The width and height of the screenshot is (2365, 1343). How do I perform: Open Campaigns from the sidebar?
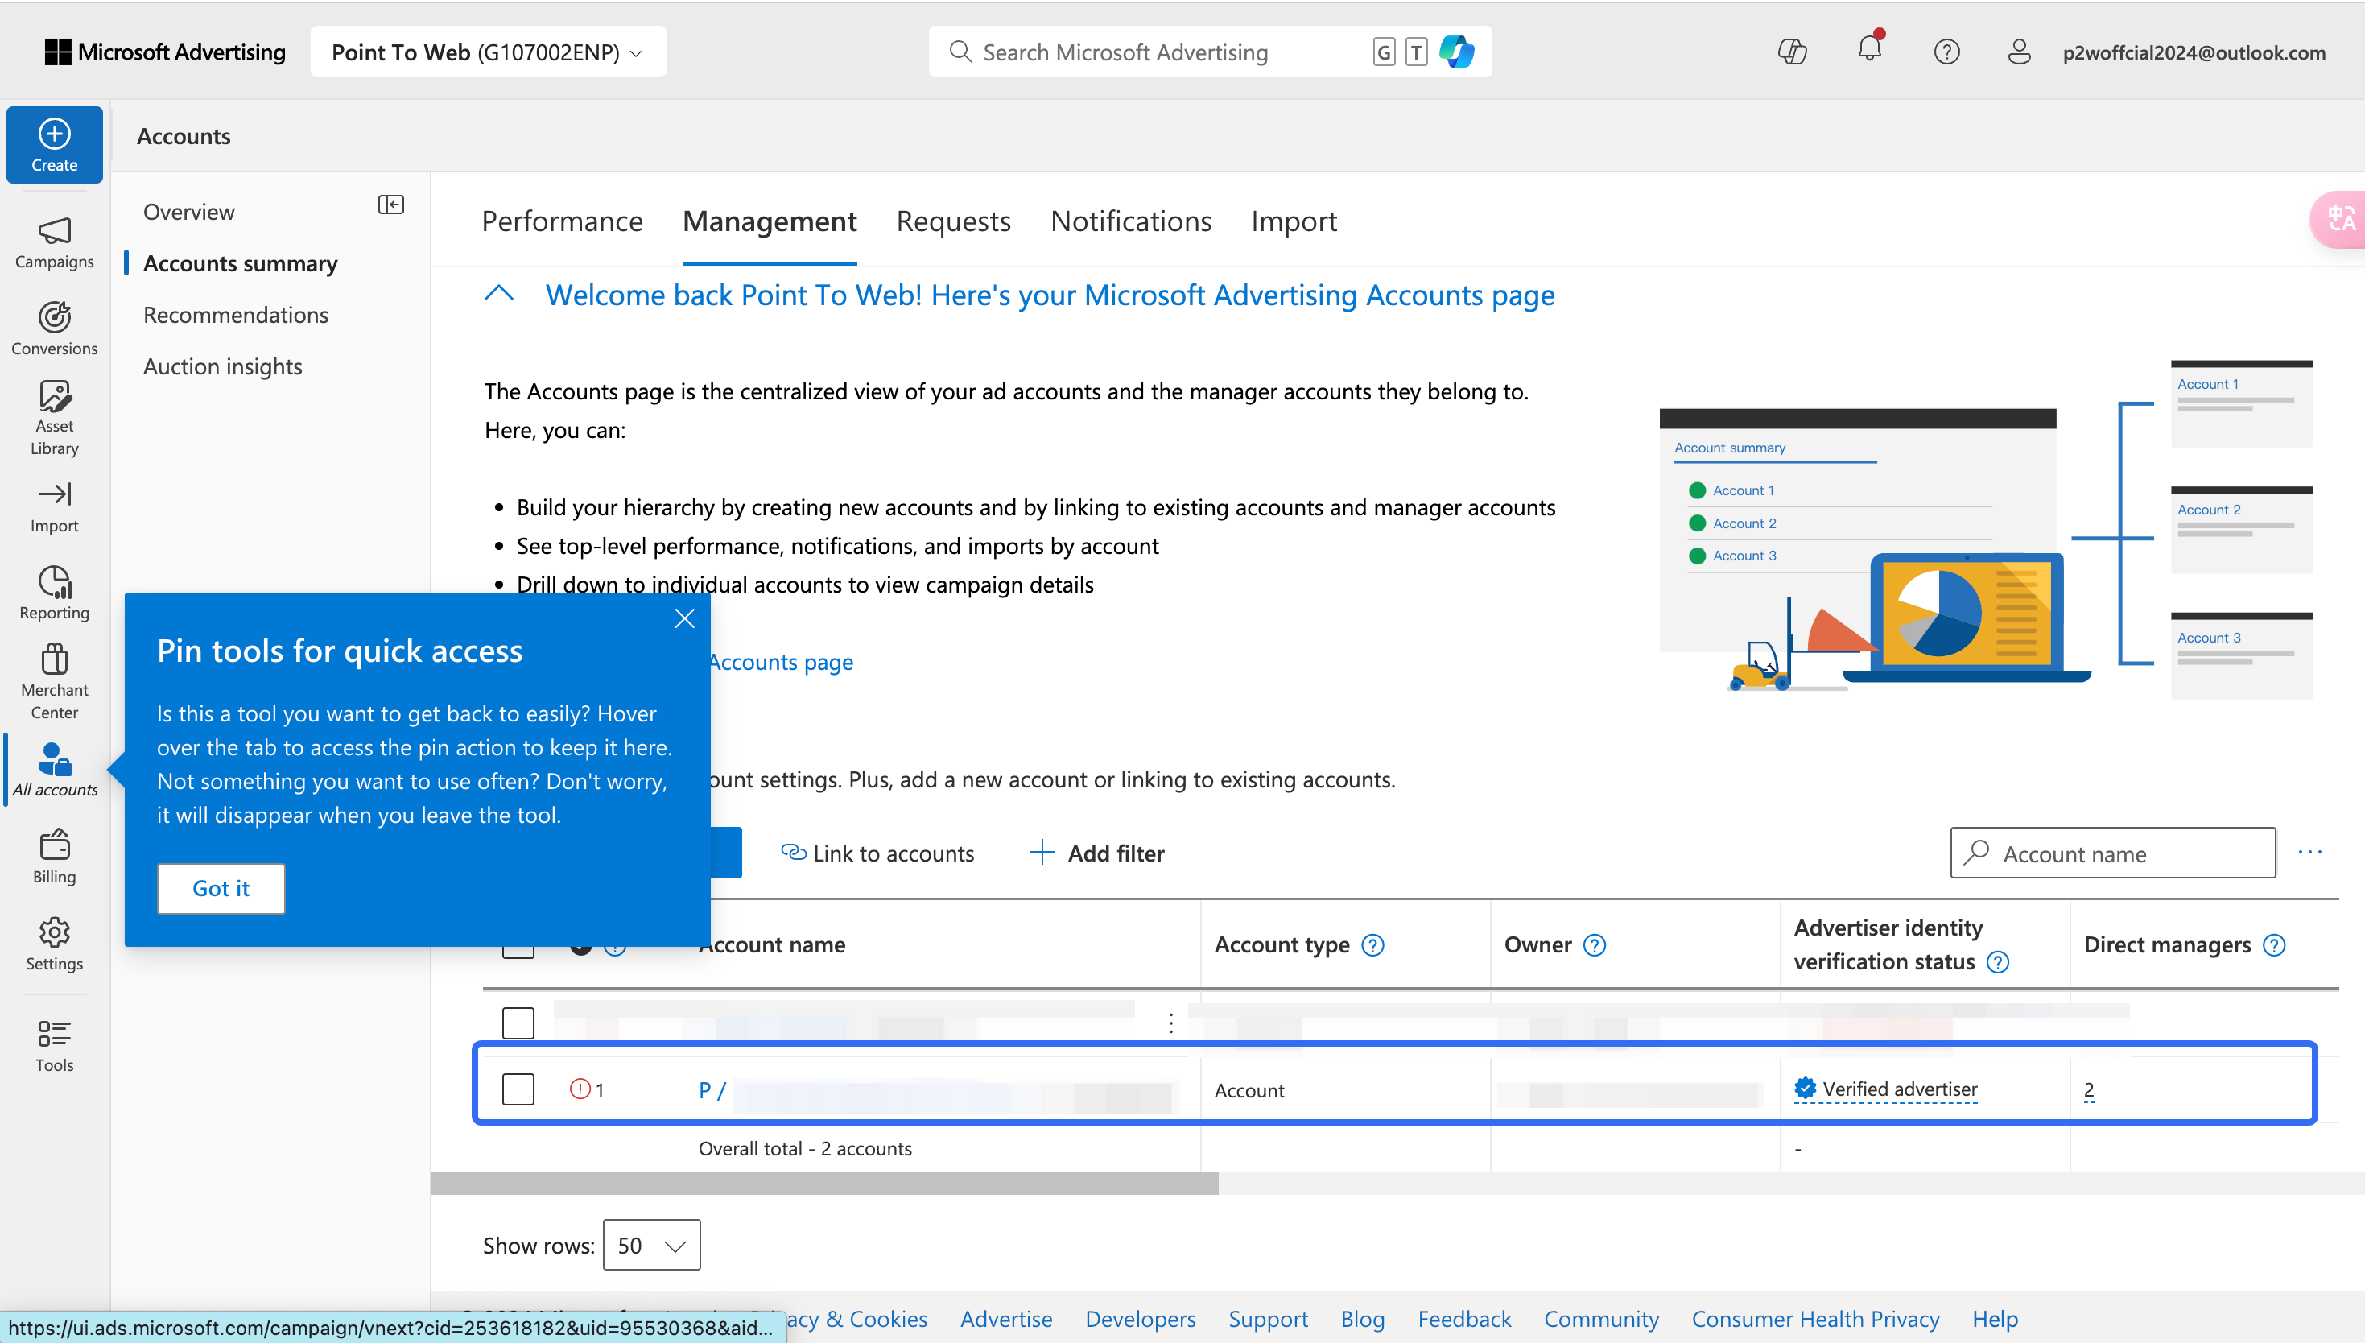[55, 243]
